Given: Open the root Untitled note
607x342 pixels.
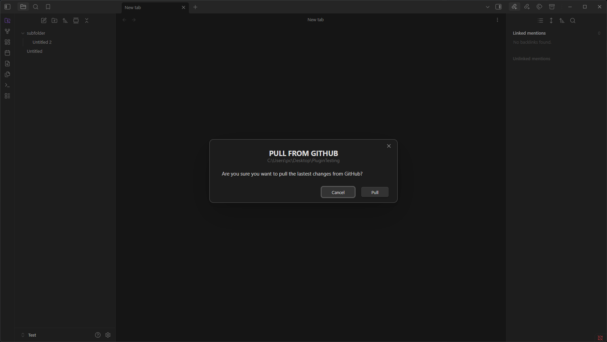Looking at the screenshot, I should (x=35, y=51).
